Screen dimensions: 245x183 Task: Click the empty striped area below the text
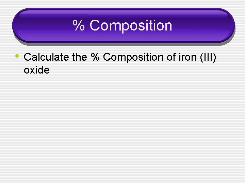122,129
